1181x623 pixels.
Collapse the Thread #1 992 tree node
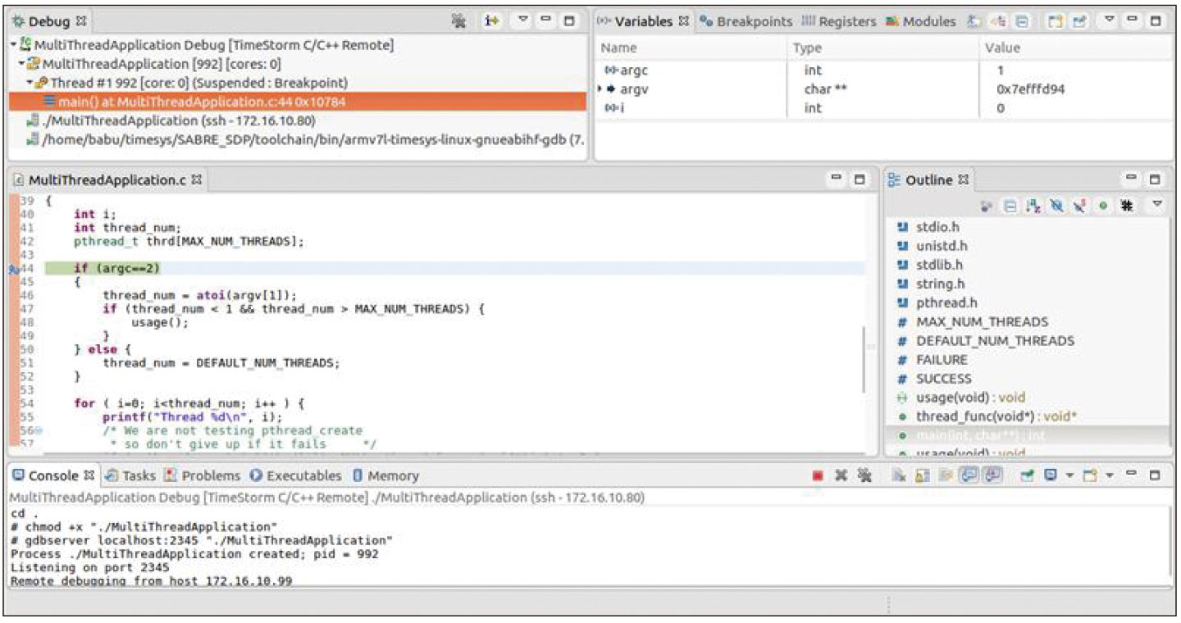pyautogui.click(x=30, y=83)
